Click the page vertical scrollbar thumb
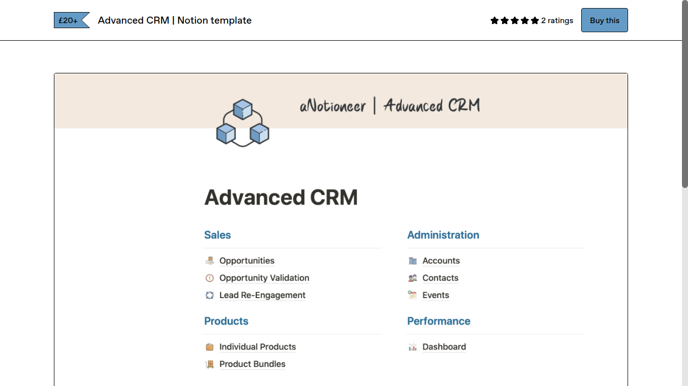 (685, 94)
